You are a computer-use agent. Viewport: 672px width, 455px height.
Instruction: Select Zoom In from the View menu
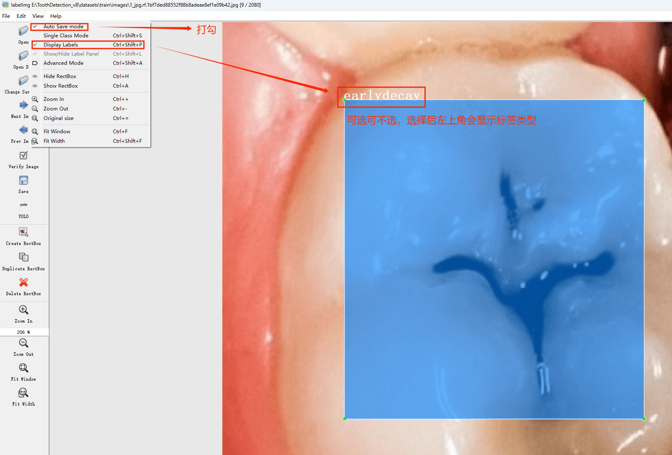(x=90, y=99)
